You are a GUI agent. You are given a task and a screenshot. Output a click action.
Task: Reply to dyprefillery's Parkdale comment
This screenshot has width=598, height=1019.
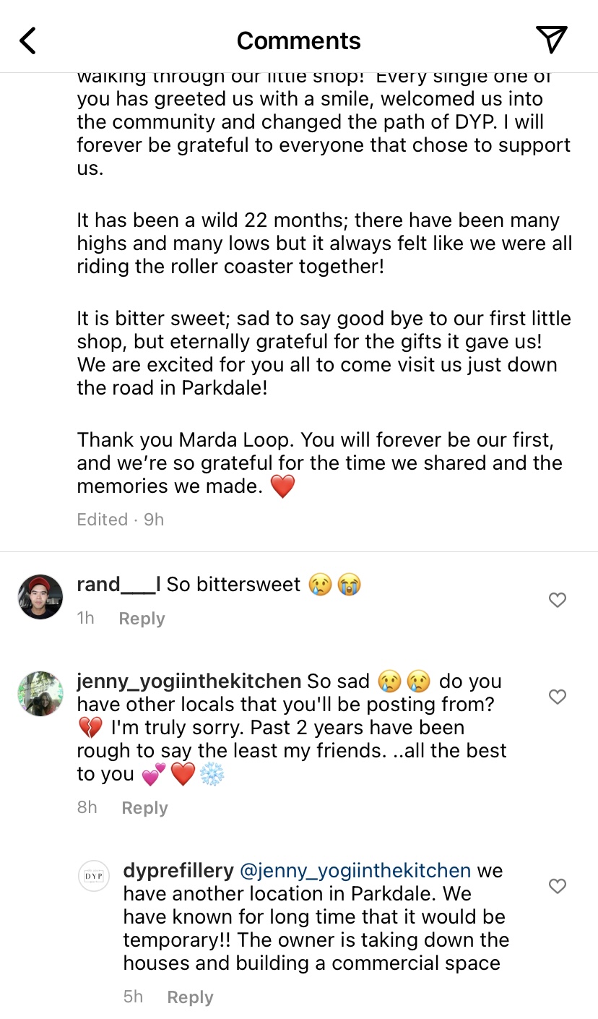pyautogui.click(x=190, y=997)
